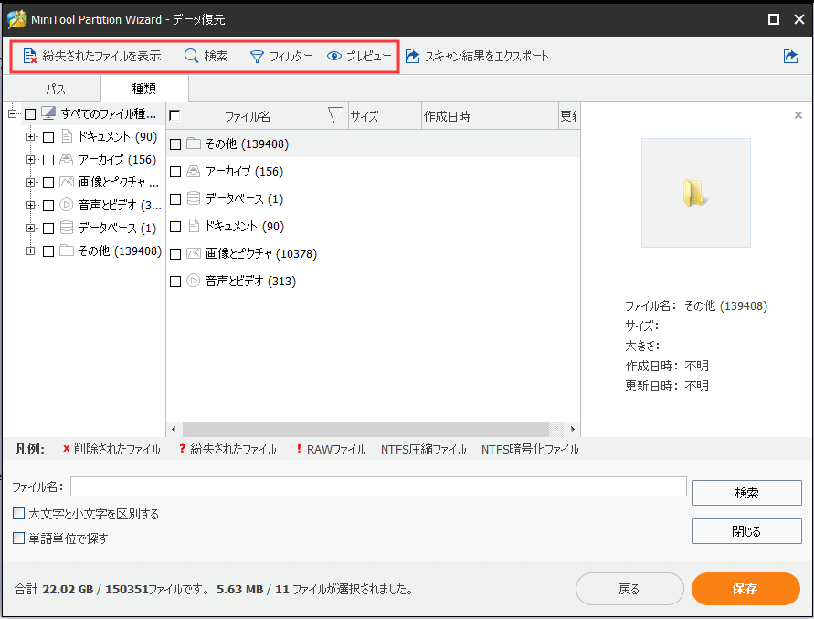This screenshot has height=619, width=814.
Task: Check the アーカイブ (156) file entry
Action: pos(173,171)
